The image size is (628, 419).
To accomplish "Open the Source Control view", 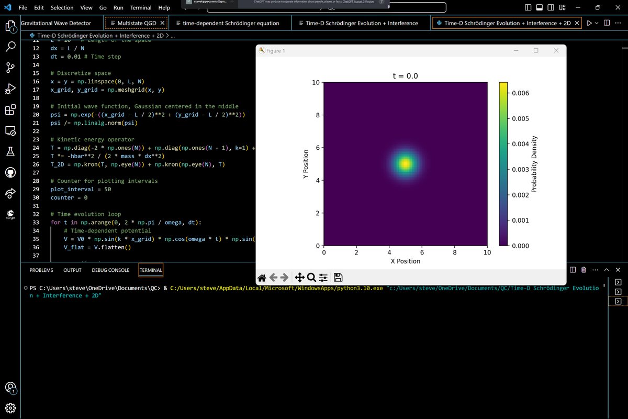I will coord(10,67).
